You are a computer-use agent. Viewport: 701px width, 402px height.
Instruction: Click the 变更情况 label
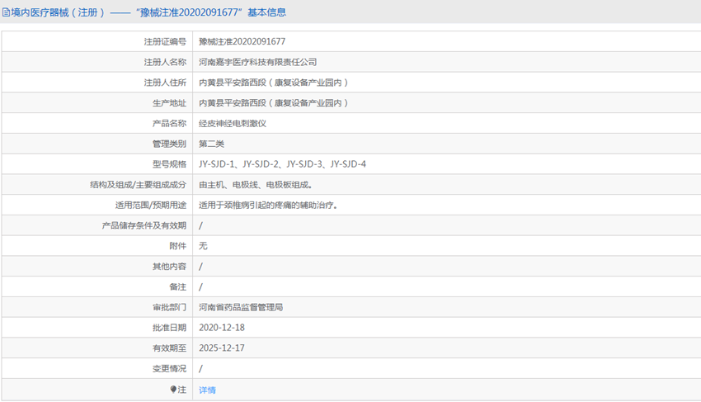169,368
